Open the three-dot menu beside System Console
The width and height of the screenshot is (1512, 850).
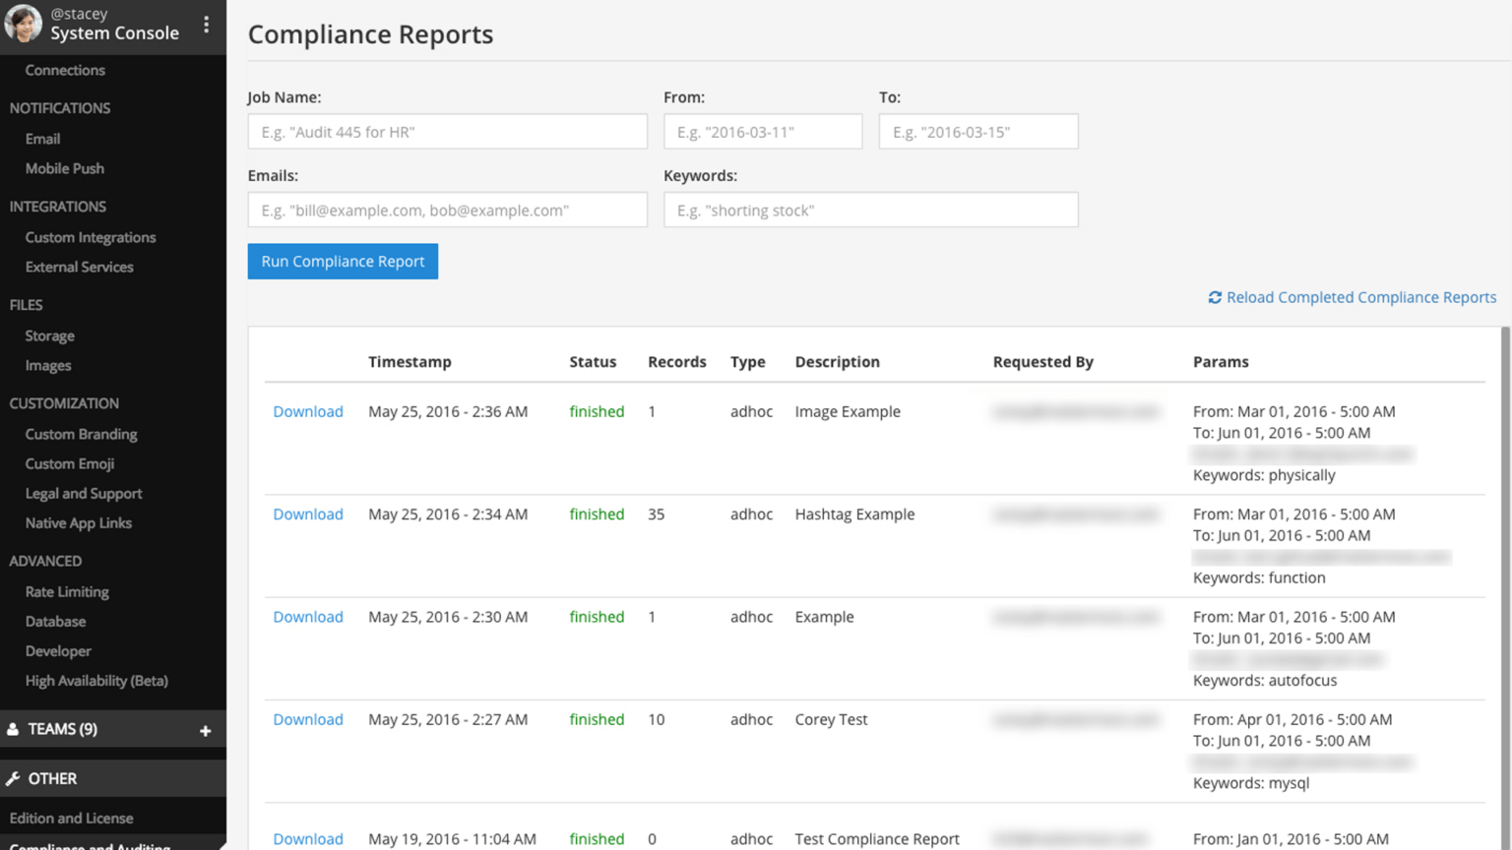coord(206,25)
